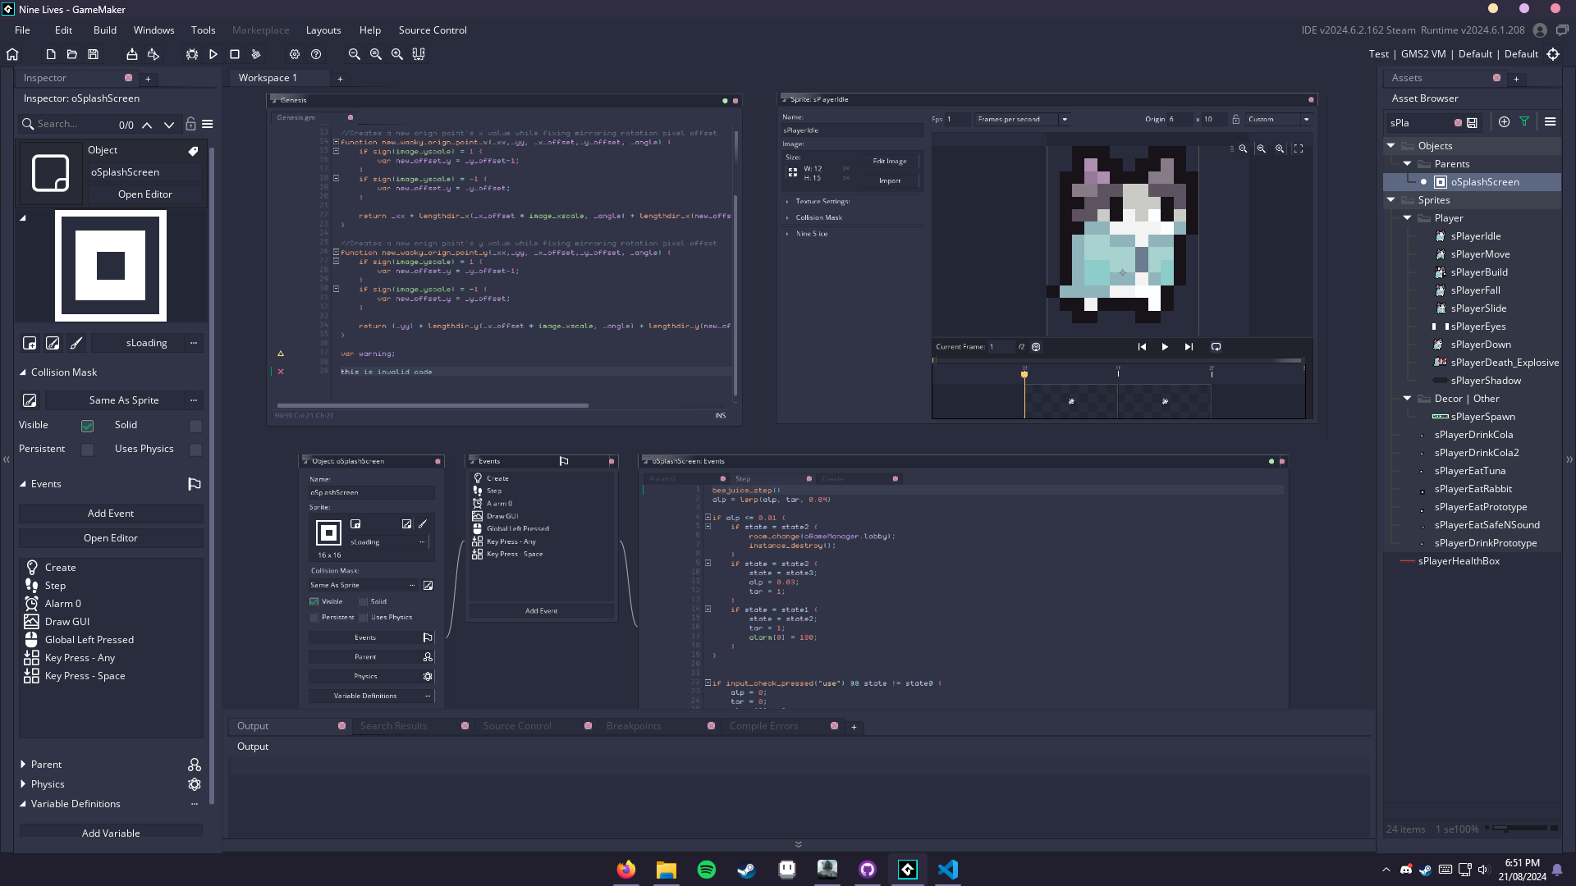This screenshot has height=886, width=1576.
Task: Enable the Solid checkbox in Inspector
Action: (x=195, y=426)
